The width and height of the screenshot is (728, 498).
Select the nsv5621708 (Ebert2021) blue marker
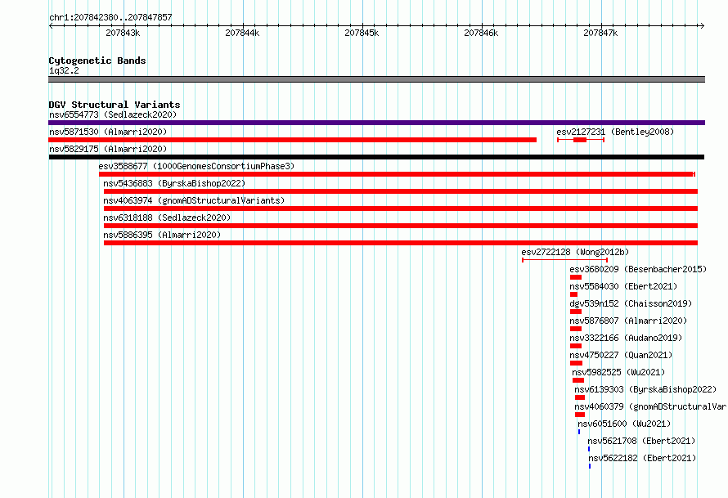tap(589, 449)
